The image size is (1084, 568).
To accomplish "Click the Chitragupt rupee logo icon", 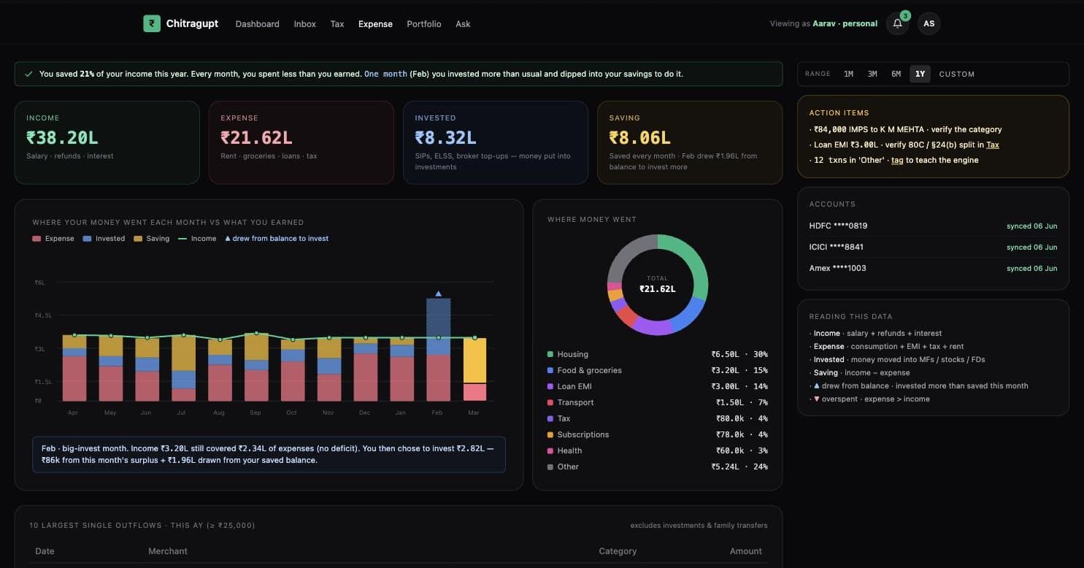I will coord(151,23).
